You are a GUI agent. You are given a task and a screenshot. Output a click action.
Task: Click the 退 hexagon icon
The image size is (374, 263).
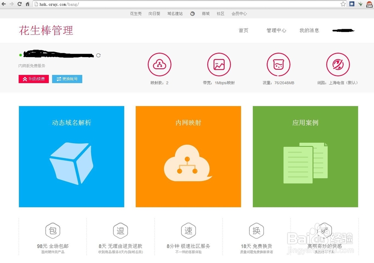click(x=120, y=231)
